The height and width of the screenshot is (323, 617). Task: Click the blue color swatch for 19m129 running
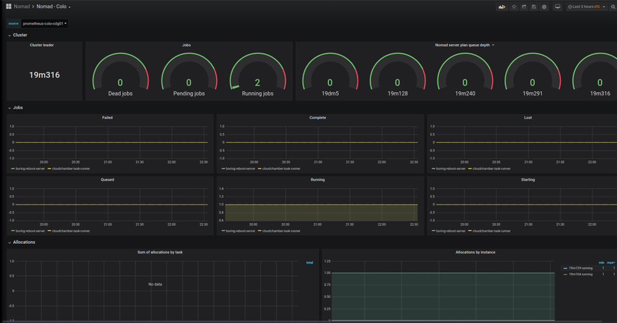[x=566, y=268]
